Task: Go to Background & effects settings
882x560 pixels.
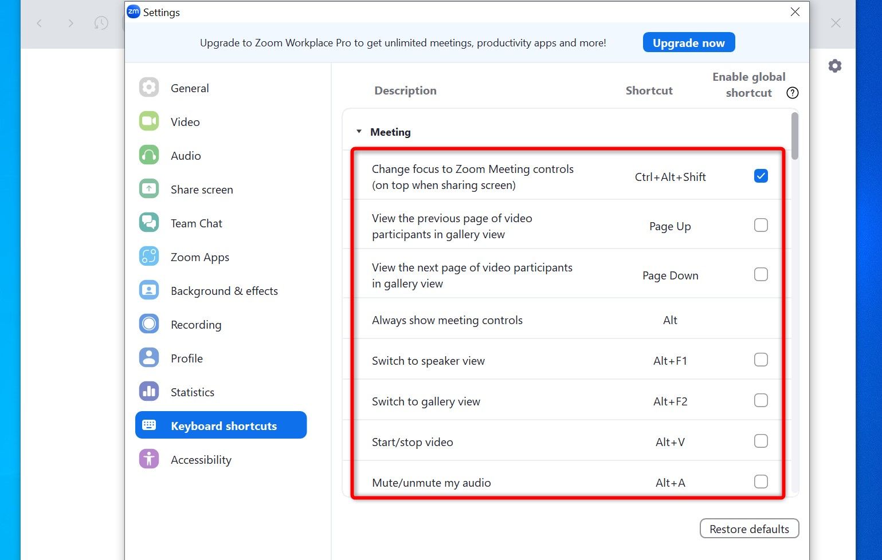Action: click(224, 291)
